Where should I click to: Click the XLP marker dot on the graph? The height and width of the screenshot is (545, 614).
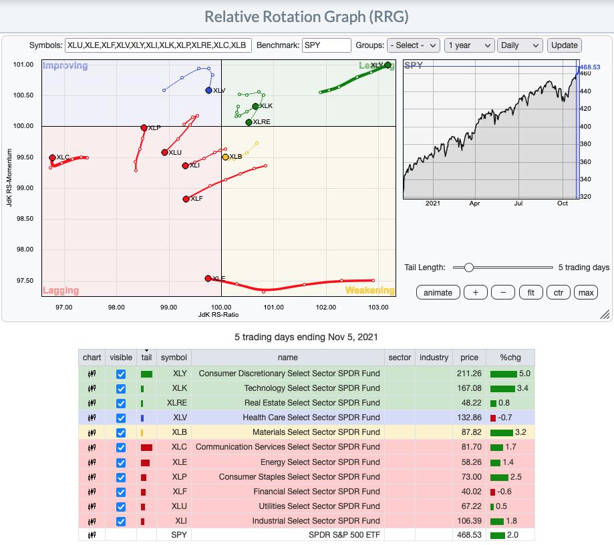144,128
